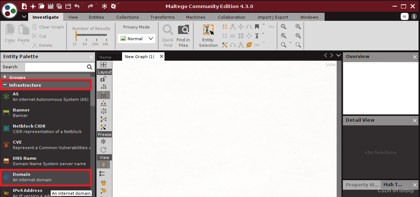Click the first save diskette icon in title bar

(50, 6)
